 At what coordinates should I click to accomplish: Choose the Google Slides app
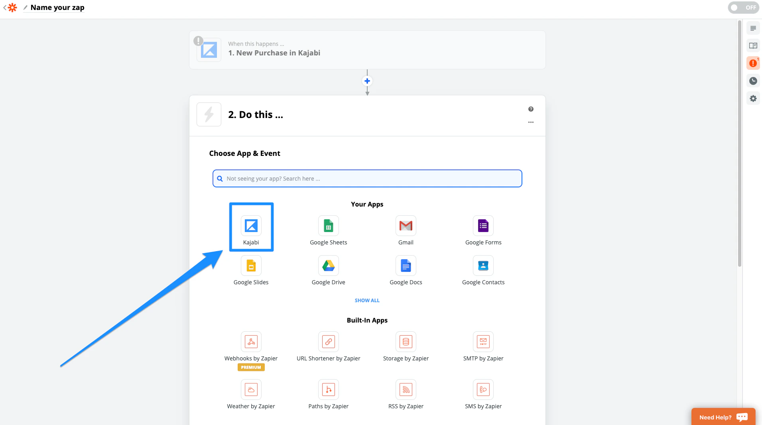(x=251, y=266)
